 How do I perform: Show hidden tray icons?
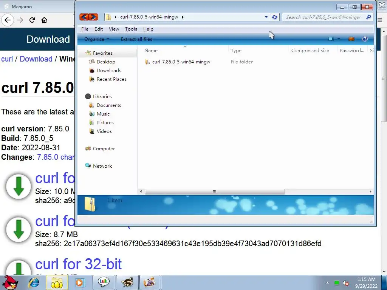(x=328, y=283)
